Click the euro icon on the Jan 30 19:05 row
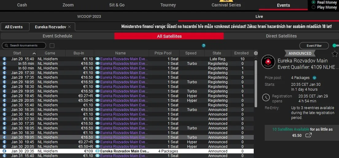Screen dimensions: 339x158 [4, 137]
